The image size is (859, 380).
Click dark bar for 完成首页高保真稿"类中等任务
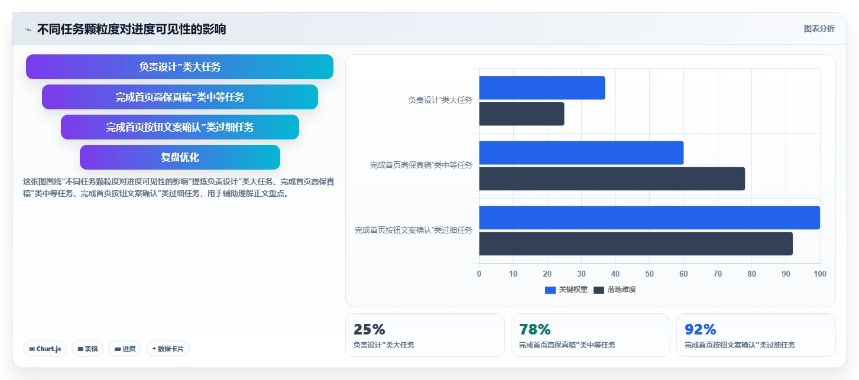tap(612, 178)
